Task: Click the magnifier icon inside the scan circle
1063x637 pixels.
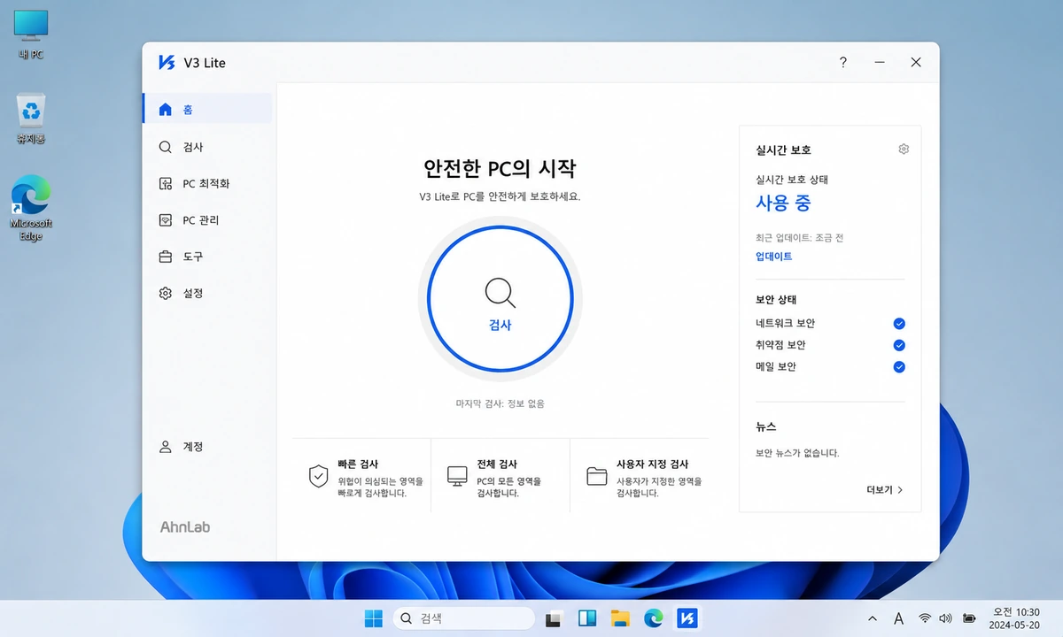Action: [500, 293]
